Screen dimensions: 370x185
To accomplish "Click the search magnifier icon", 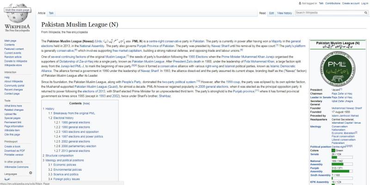I will (365, 13).
